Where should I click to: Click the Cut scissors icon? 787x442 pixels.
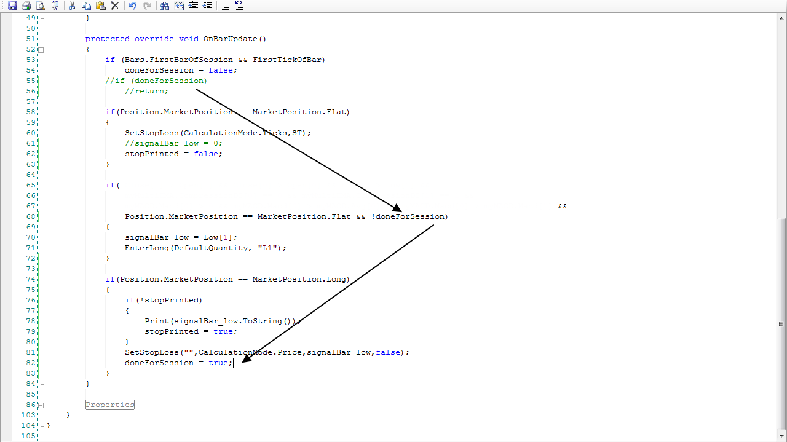(73, 6)
